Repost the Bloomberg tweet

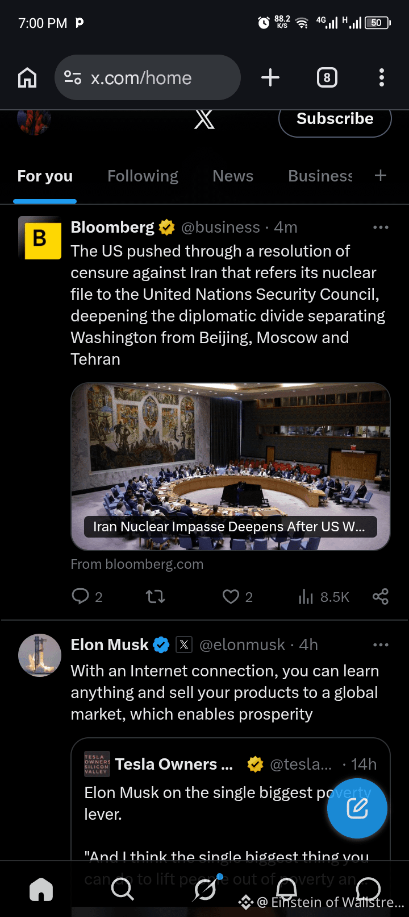pos(155,597)
